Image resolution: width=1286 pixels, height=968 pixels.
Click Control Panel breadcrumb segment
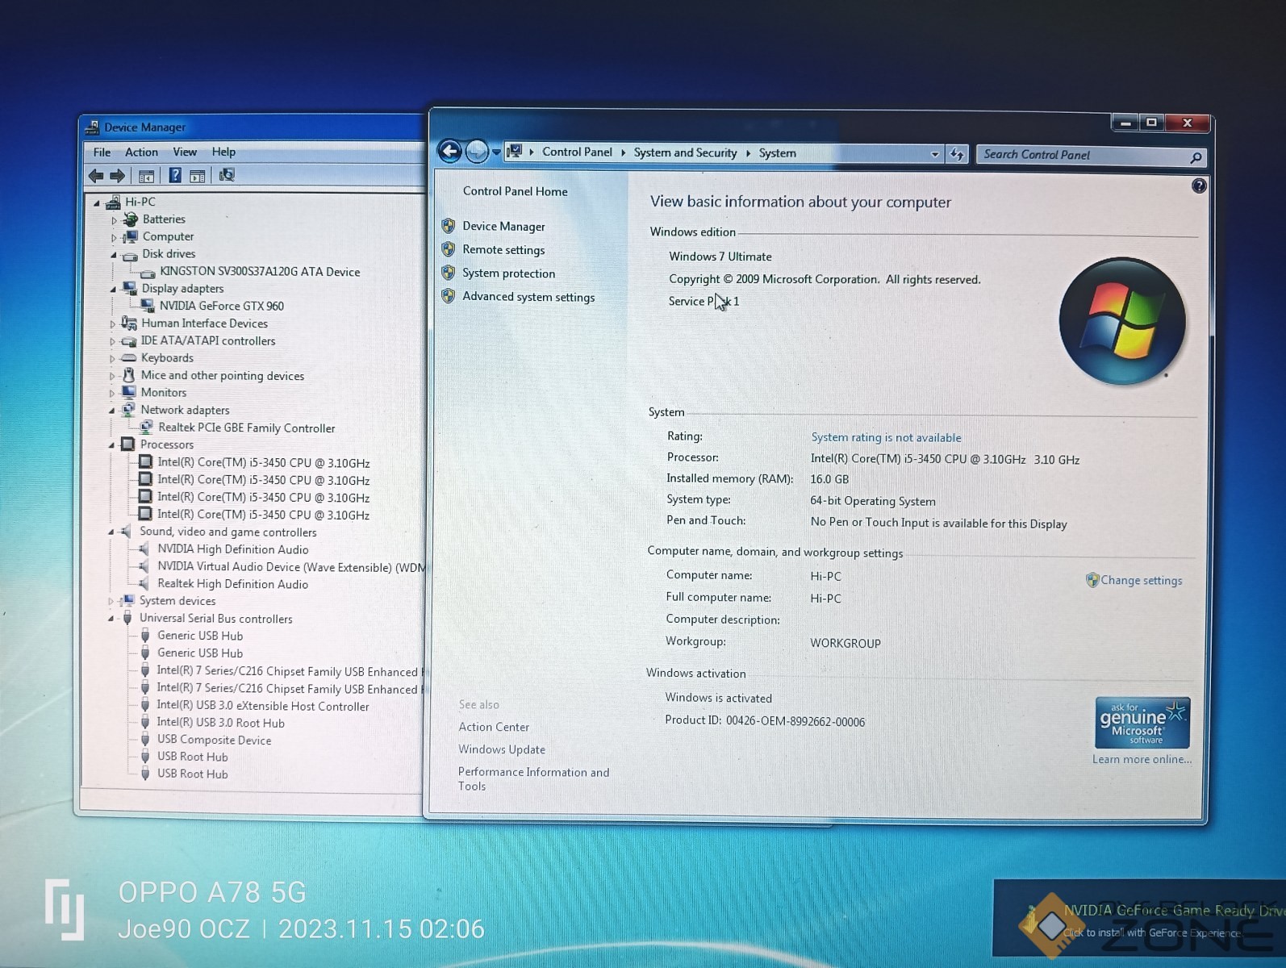[x=577, y=152]
